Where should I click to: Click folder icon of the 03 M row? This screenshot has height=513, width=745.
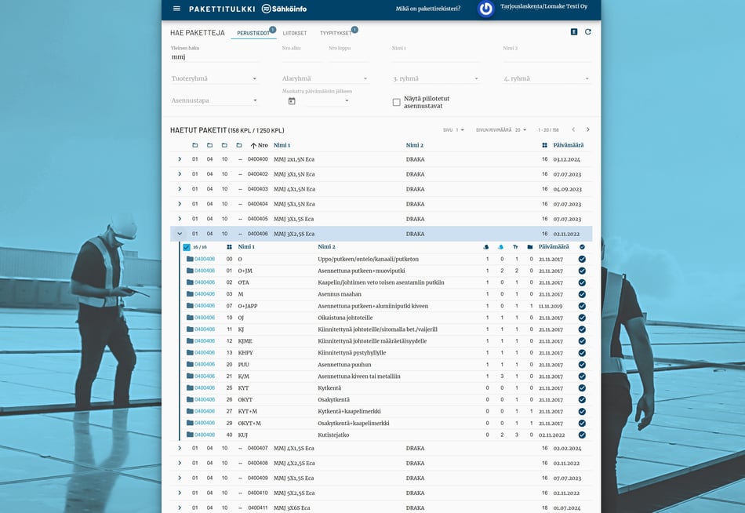[190, 294]
